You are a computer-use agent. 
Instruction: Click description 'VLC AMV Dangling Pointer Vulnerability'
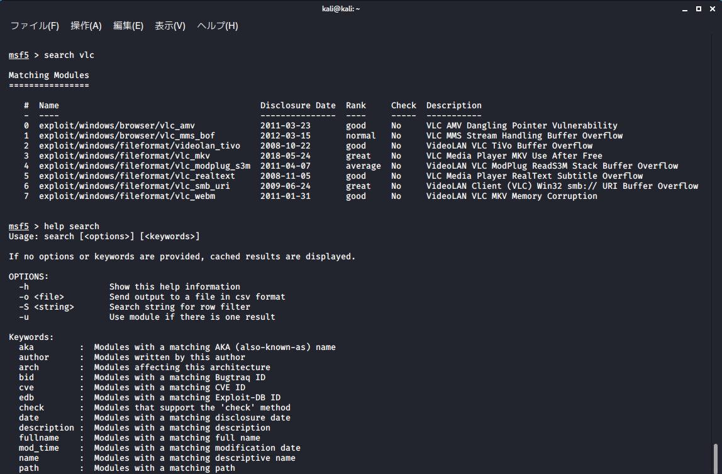tap(522, 125)
